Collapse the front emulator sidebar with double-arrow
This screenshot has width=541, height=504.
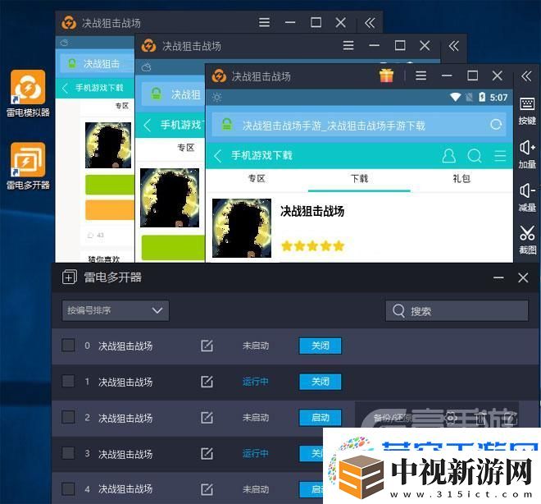click(x=526, y=76)
